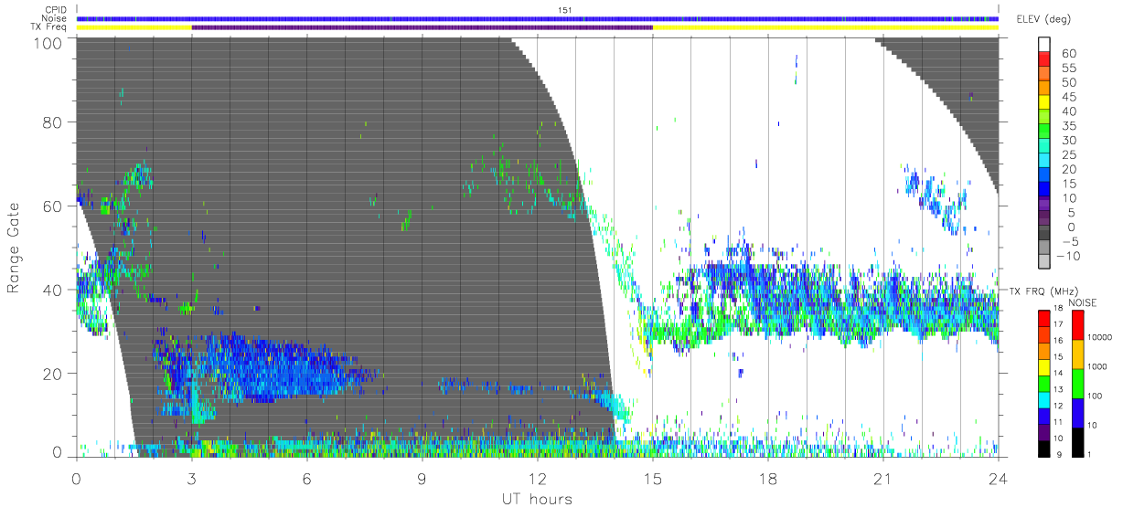Click the Range Gate axis title

tap(15, 247)
